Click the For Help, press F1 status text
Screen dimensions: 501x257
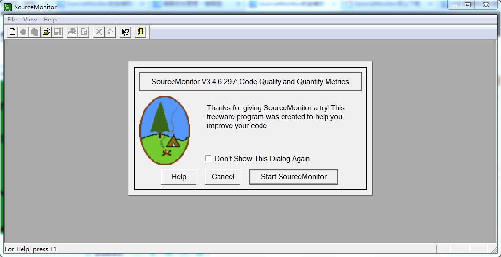click(x=31, y=249)
